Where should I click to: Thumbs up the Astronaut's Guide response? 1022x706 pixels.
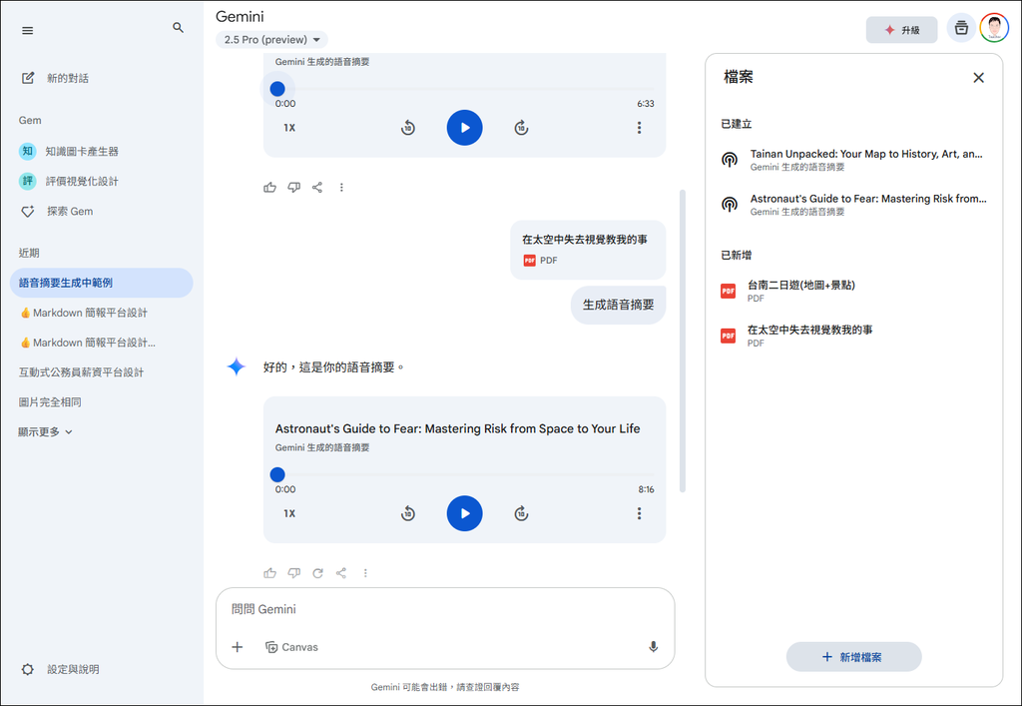pyautogui.click(x=269, y=573)
